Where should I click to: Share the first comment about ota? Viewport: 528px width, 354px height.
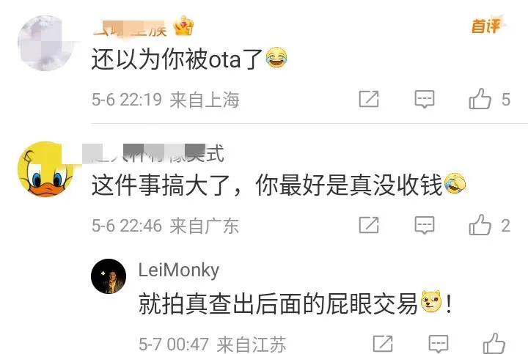[369, 99]
